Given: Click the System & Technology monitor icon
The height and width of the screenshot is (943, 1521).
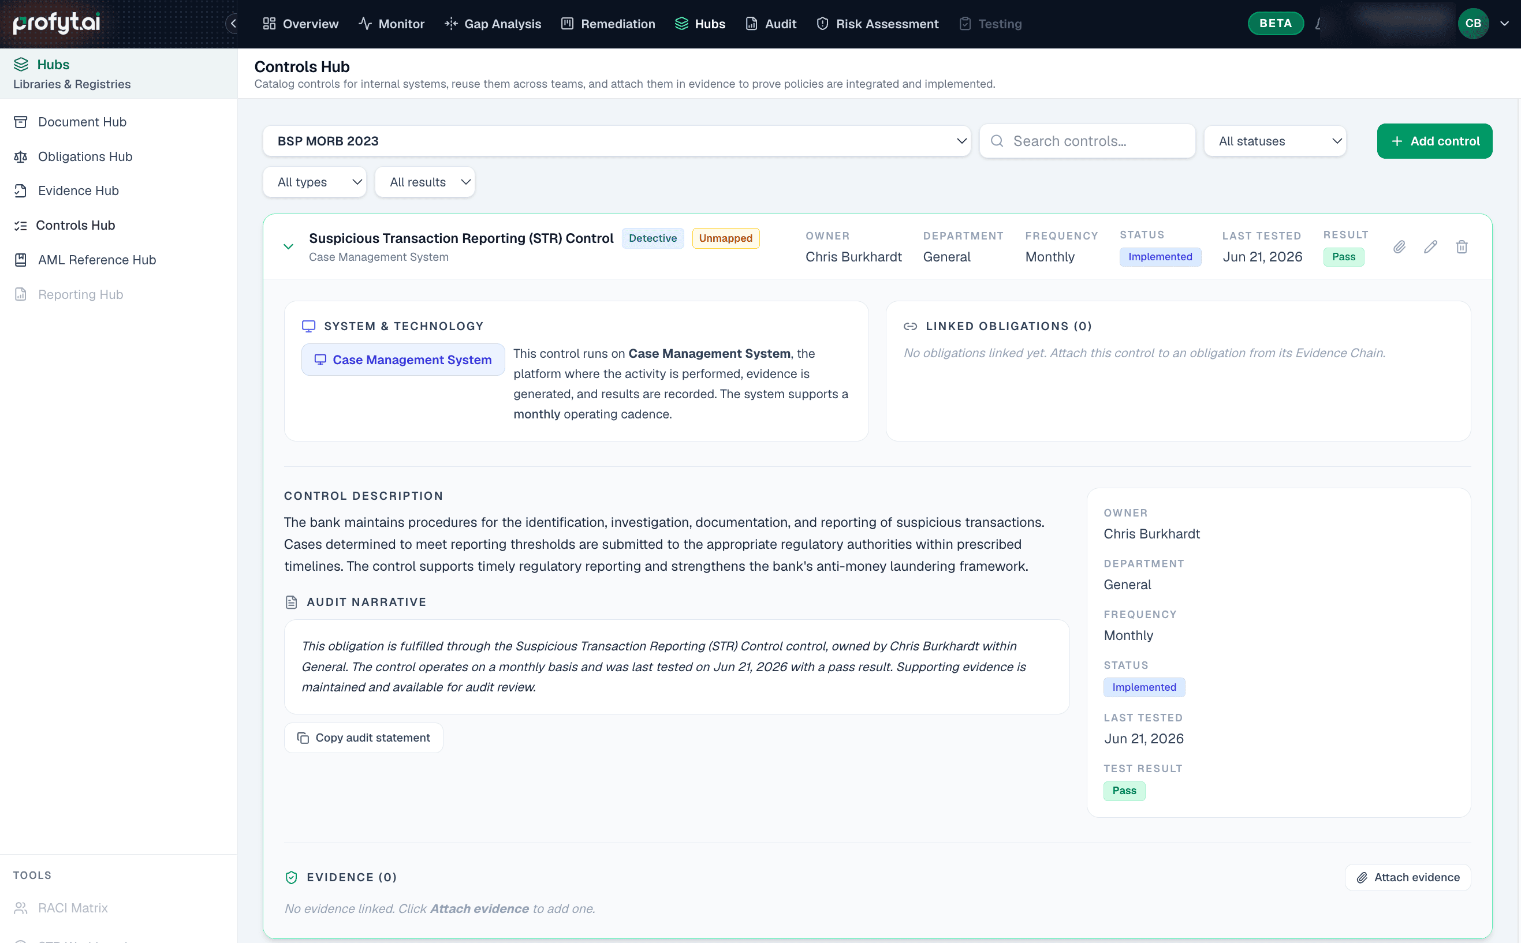Looking at the screenshot, I should (x=309, y=326).
